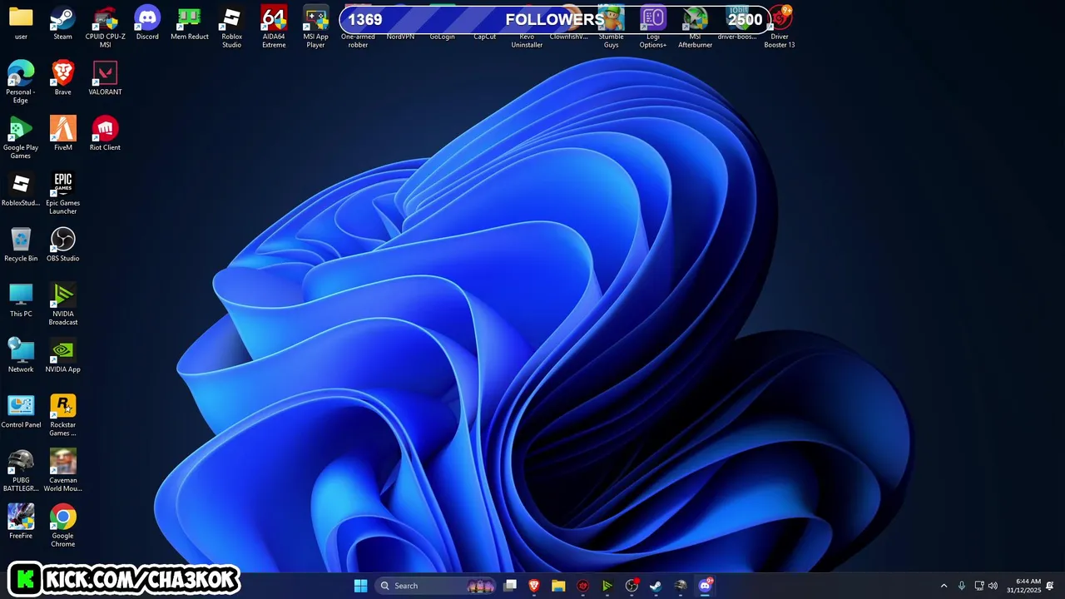The width and height of the screenshot is (1065, 599).
Task: Open This PC icon
Action: pyautogui.click(x=21, y=295)
